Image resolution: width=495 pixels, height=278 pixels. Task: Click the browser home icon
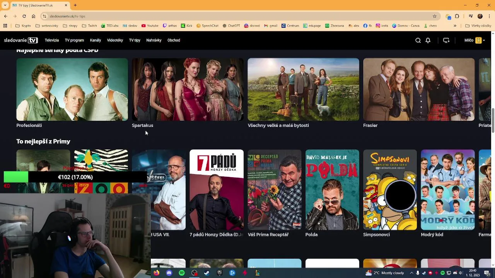[34, 16]
